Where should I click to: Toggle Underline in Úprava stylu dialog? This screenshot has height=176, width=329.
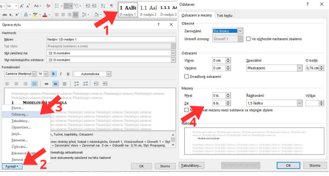point(68,74)
